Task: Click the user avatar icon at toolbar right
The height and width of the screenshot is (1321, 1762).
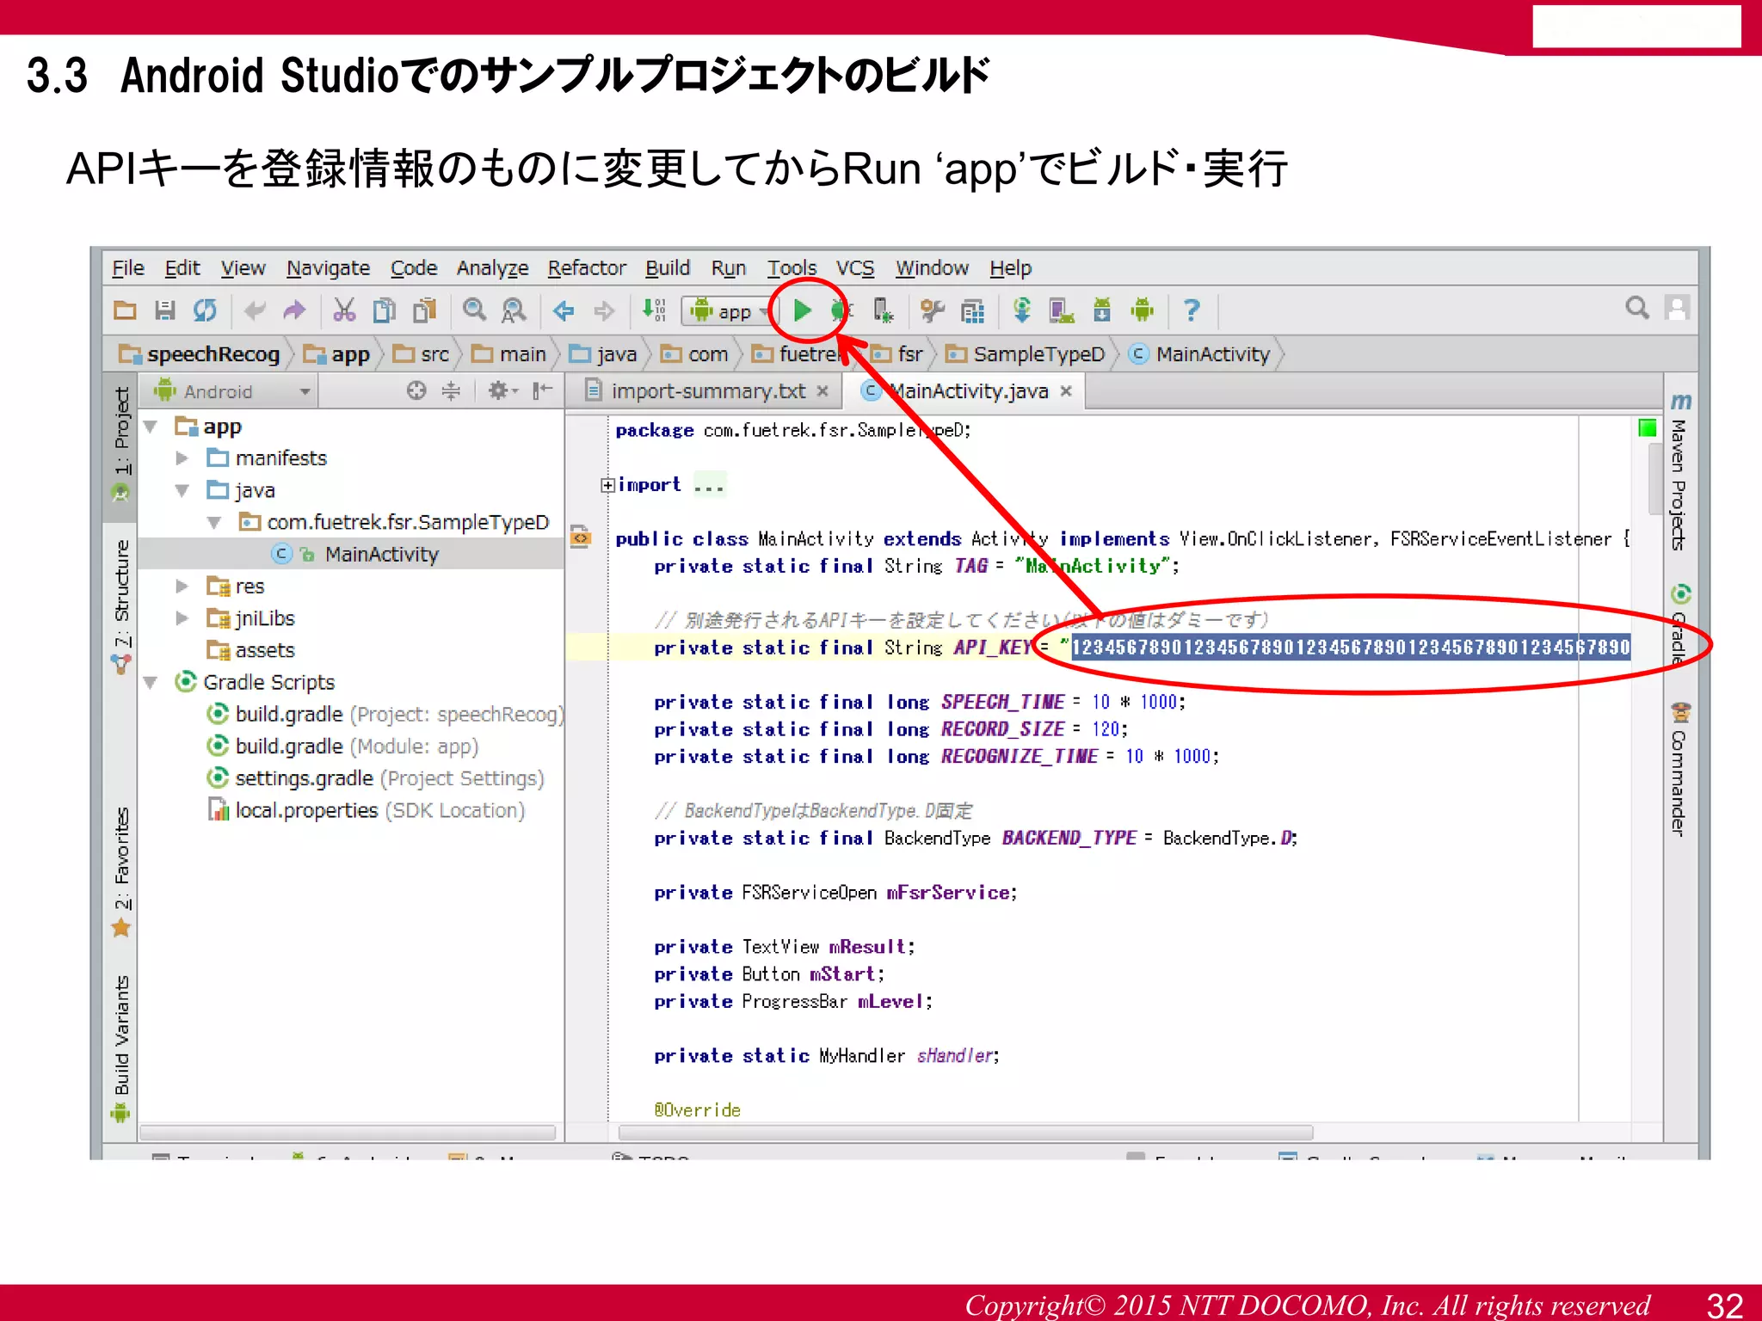Action: (1677, 308)
